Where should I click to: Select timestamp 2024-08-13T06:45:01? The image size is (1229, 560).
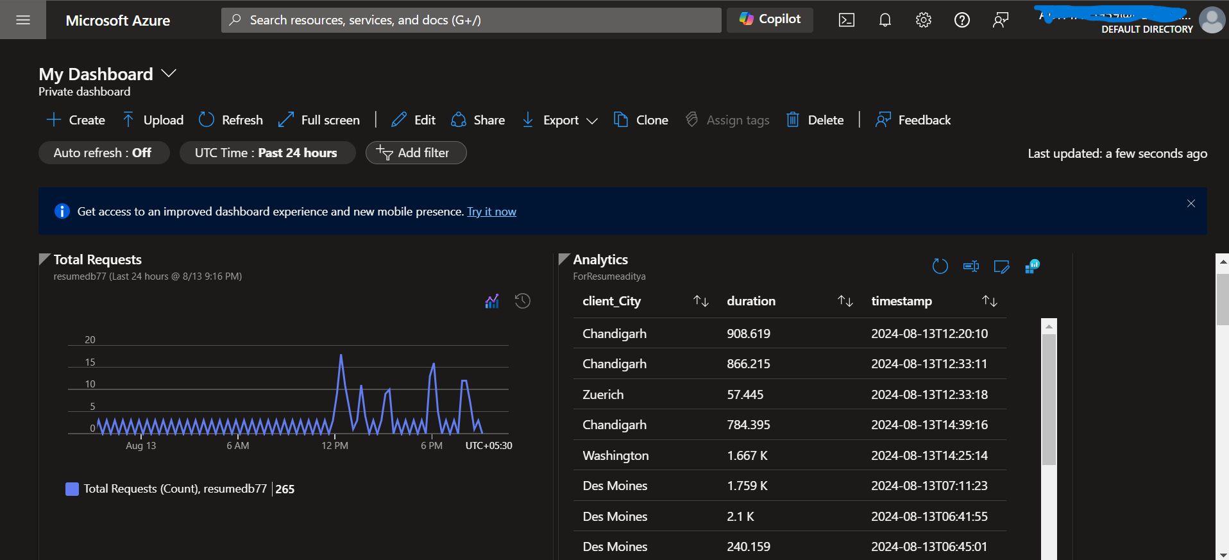(x=929, y=547)
